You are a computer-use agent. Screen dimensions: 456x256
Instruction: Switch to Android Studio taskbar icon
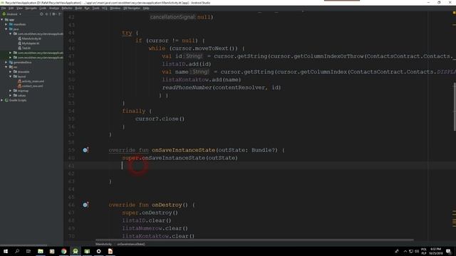pyautogui.click(x=76, y=251)
